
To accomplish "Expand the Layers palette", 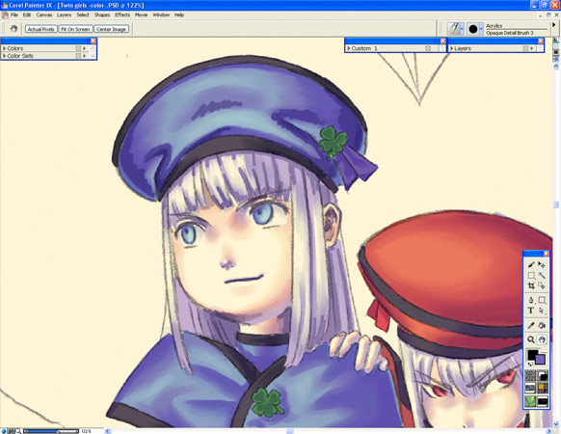I will coord(451,48).
